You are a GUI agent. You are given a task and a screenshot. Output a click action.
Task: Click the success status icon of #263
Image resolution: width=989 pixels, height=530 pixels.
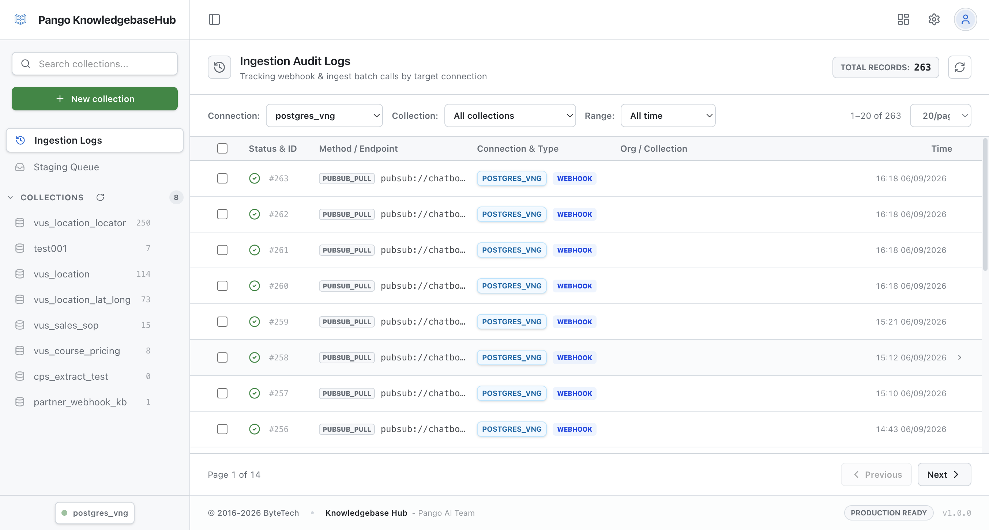[x=255, y=178]
